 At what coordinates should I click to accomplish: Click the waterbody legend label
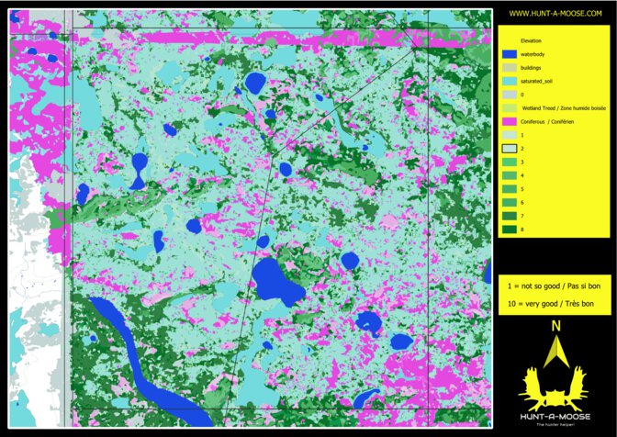point(533,54)
